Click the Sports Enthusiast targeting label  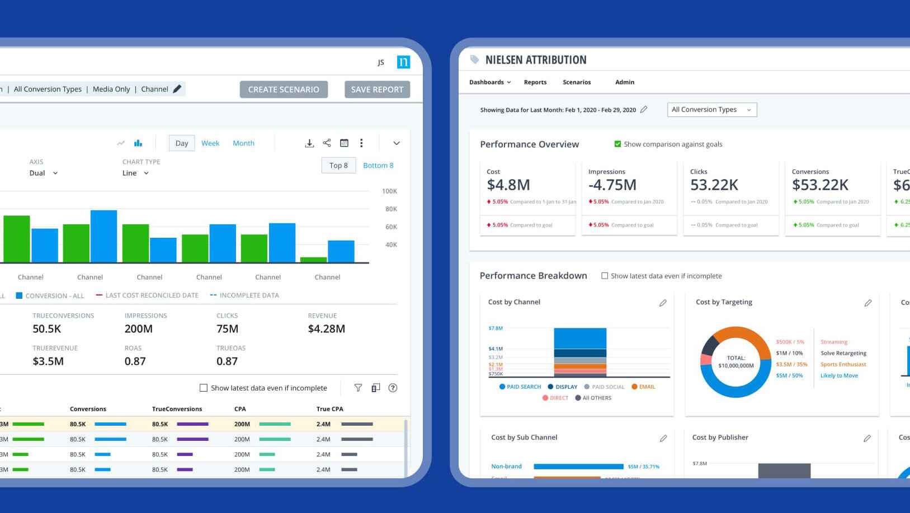click(x=843, y=364)
